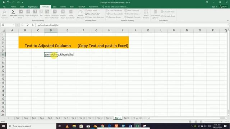Open the Date & Time functions list

pyautogui.click(x=47, y=14)
